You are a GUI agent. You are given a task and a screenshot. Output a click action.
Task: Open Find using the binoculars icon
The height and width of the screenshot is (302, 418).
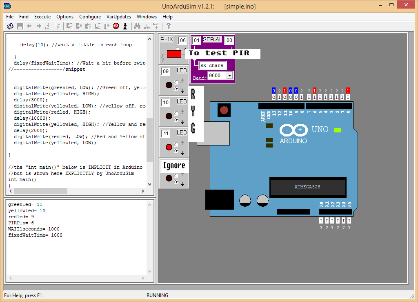tap(137, 26)
